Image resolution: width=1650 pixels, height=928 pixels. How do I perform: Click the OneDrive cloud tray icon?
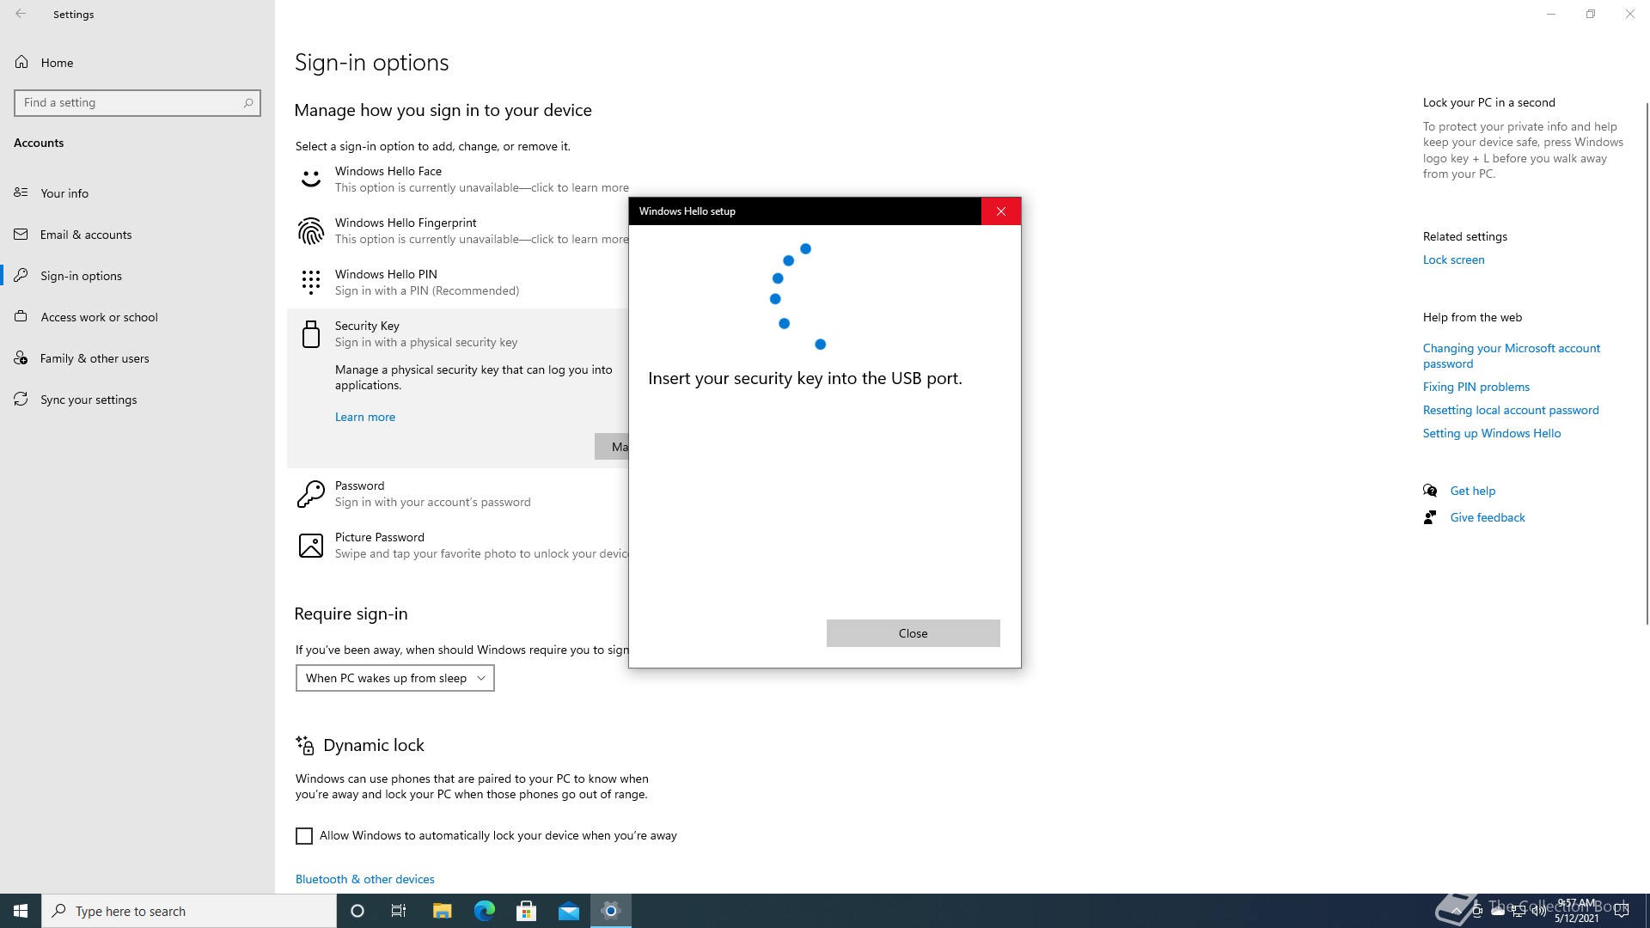tap(1498, 911)
